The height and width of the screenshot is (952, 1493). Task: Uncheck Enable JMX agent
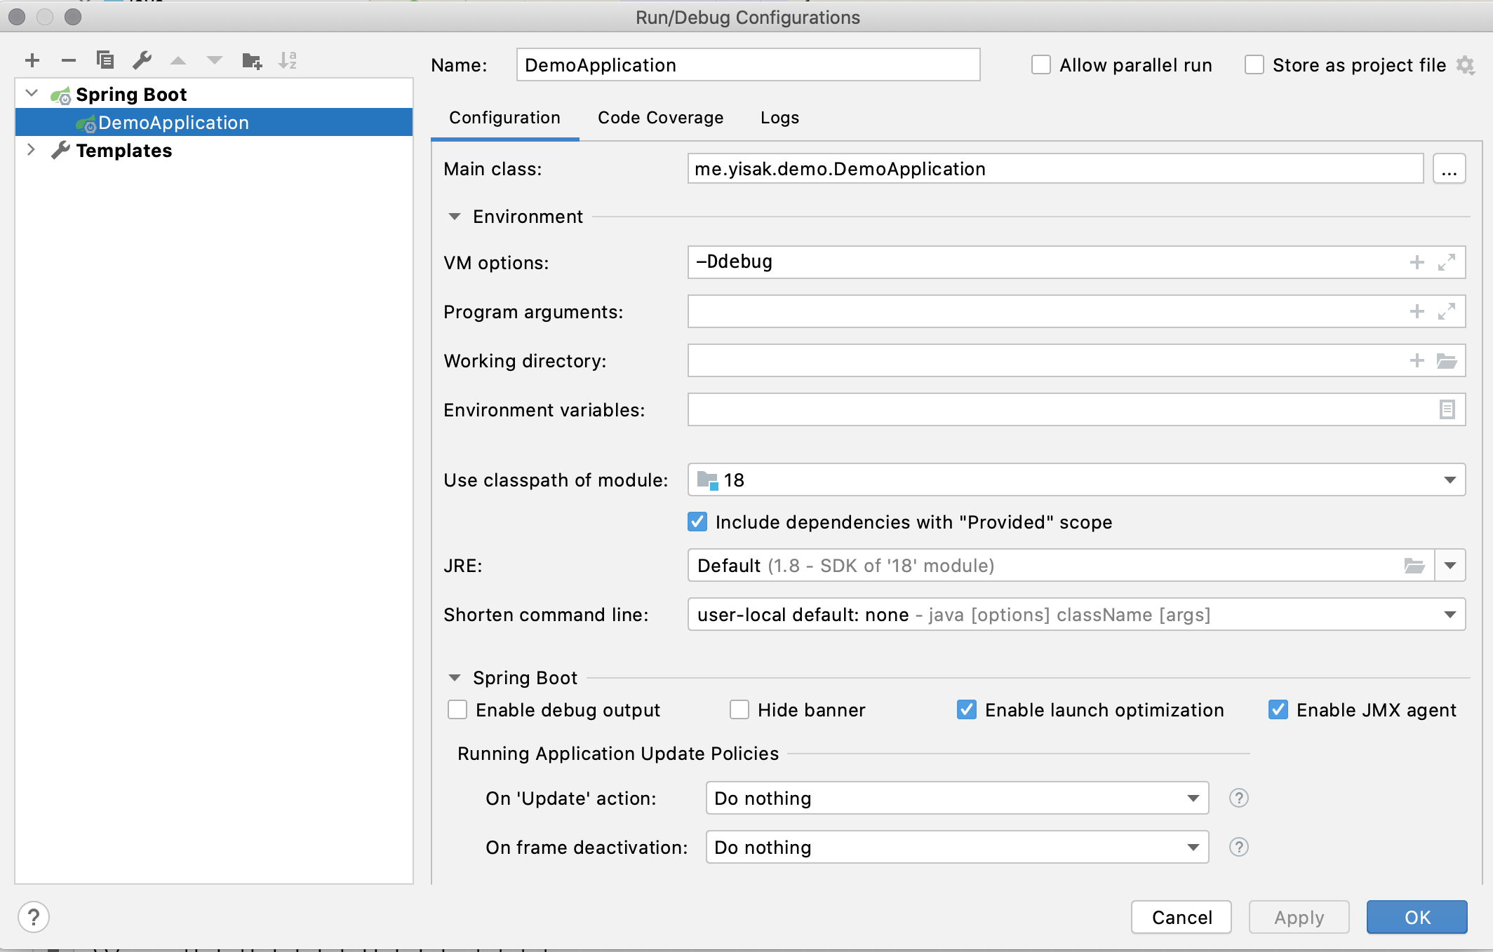(x=1278, y=710)
